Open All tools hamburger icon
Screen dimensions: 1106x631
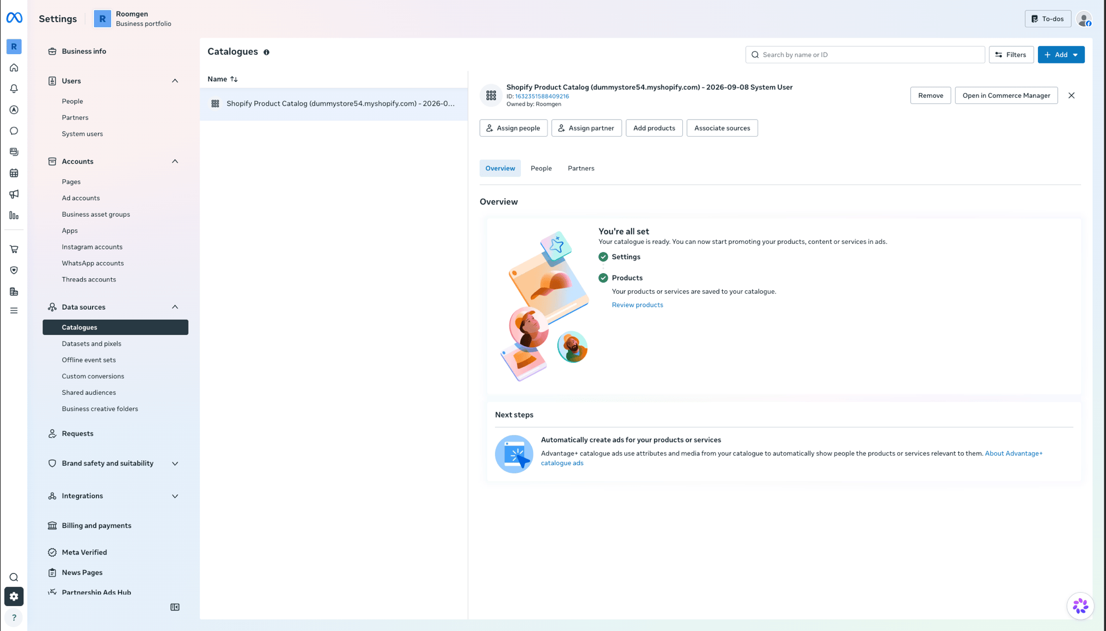coord(14,311)
